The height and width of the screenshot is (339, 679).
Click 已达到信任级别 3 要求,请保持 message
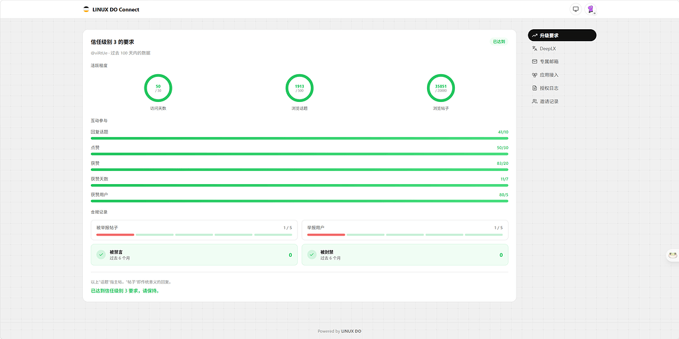click(125, 291)
